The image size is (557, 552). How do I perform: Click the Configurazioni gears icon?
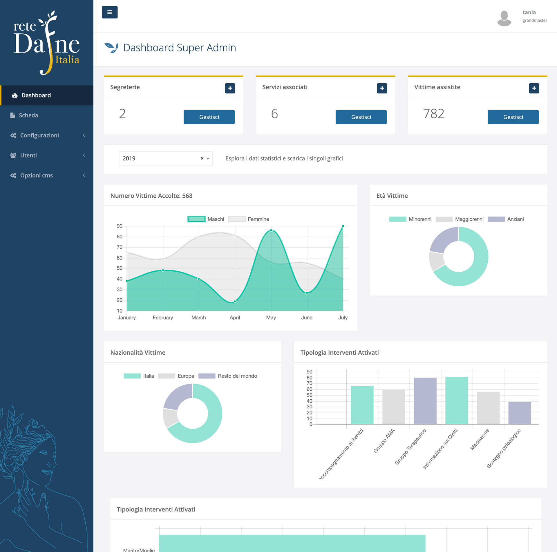coord(13,135)
